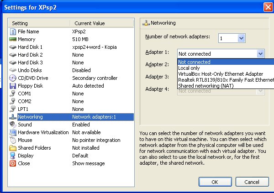Click the Shared Folders folder icon
This screenshot has height=193, width=274.
(13, 148)
